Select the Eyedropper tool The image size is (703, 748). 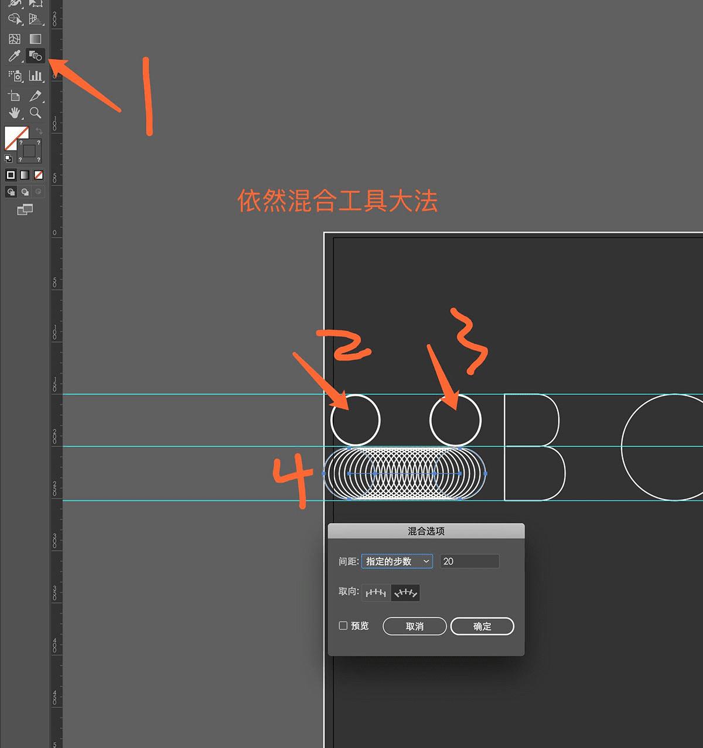[15, 56]
